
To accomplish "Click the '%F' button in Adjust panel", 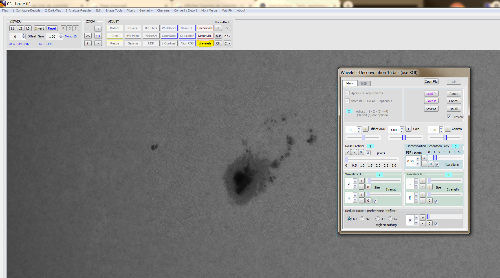I will click(x=218, y=36).
